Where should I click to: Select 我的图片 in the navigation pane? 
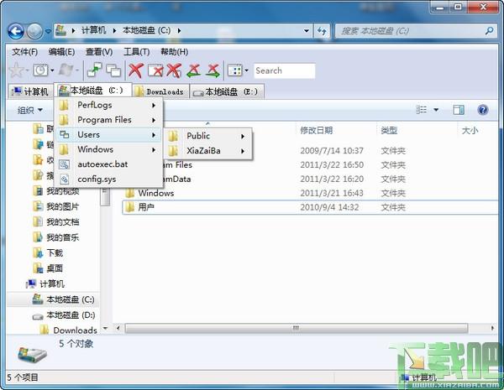56,206
